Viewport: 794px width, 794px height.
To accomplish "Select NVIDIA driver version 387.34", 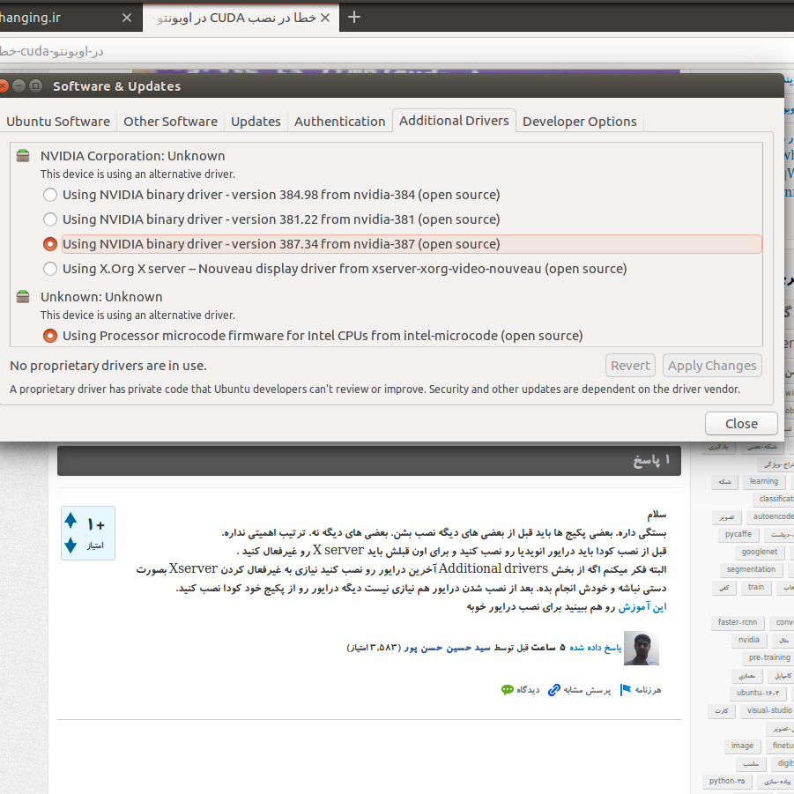I will [x=50, y=244].
